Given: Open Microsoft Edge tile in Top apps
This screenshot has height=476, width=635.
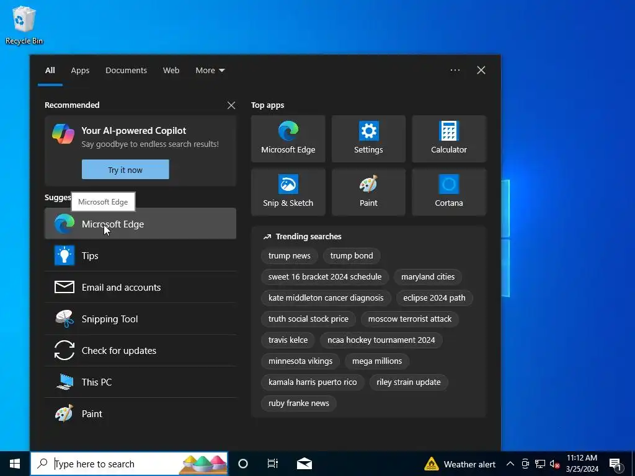Looking at the screenshot, I should coord(288,139).
